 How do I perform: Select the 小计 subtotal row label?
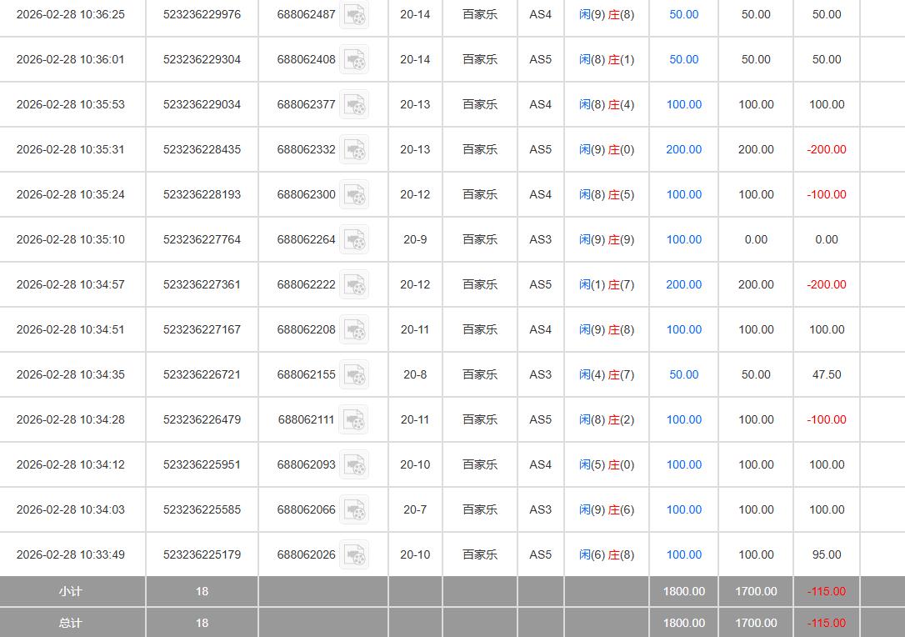tap(71, 592)
